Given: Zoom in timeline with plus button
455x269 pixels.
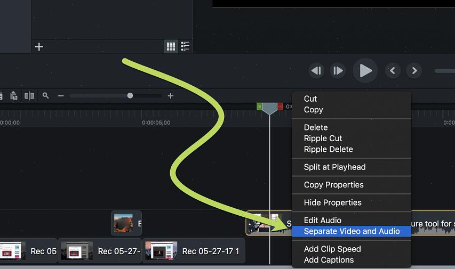Looking at the screenshot, I should point(171,96).
